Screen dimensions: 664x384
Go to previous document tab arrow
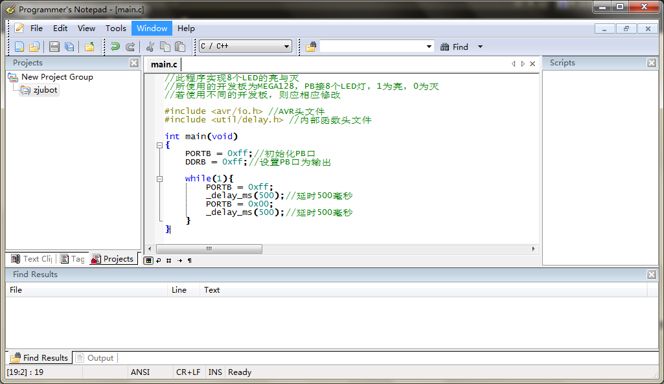(x=513, y=63)
